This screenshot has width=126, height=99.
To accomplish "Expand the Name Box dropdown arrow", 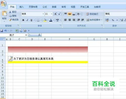I will pyautogui.click(x=26, y=35).
